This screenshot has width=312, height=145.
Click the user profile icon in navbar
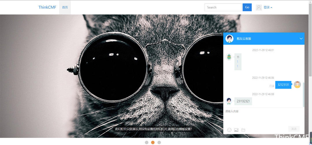(x=259, y=8)
